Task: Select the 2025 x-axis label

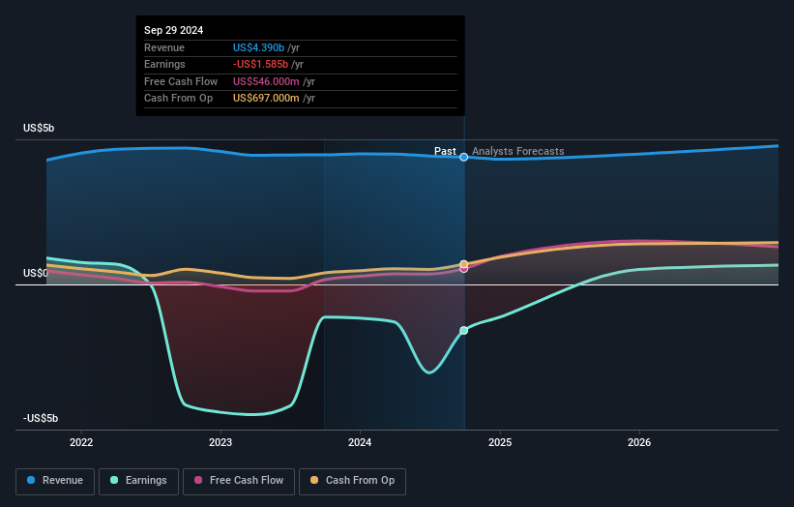Action: tap(500, 442)
